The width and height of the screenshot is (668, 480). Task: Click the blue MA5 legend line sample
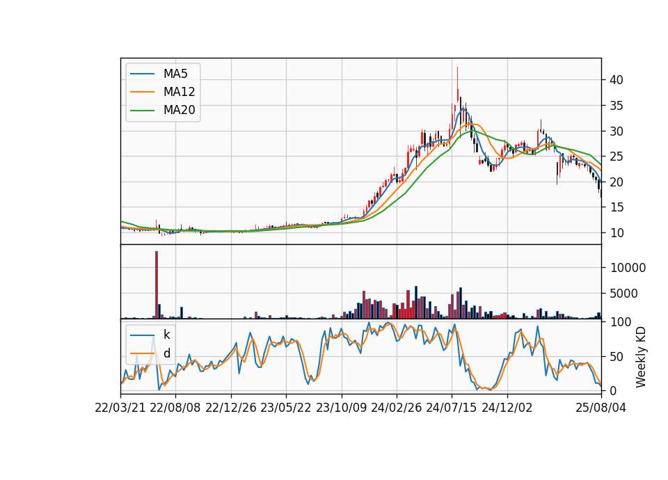click(x=142, y=74)
